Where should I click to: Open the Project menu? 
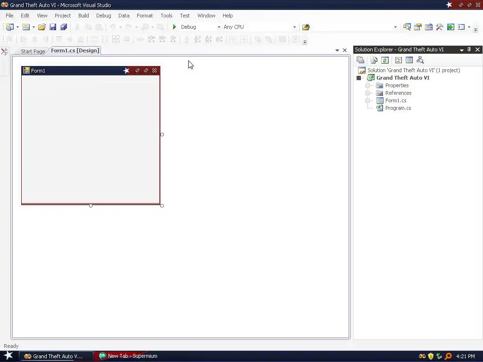pyautogui.click(x=63, y=16)
